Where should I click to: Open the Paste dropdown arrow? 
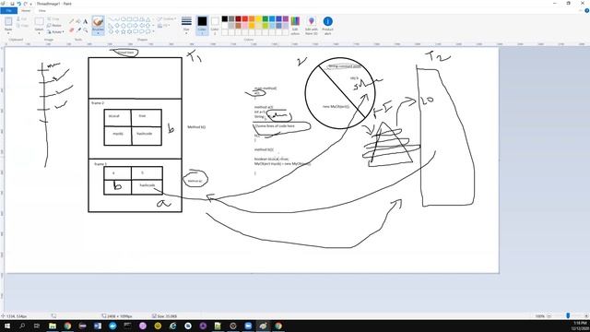coord(8,32)
